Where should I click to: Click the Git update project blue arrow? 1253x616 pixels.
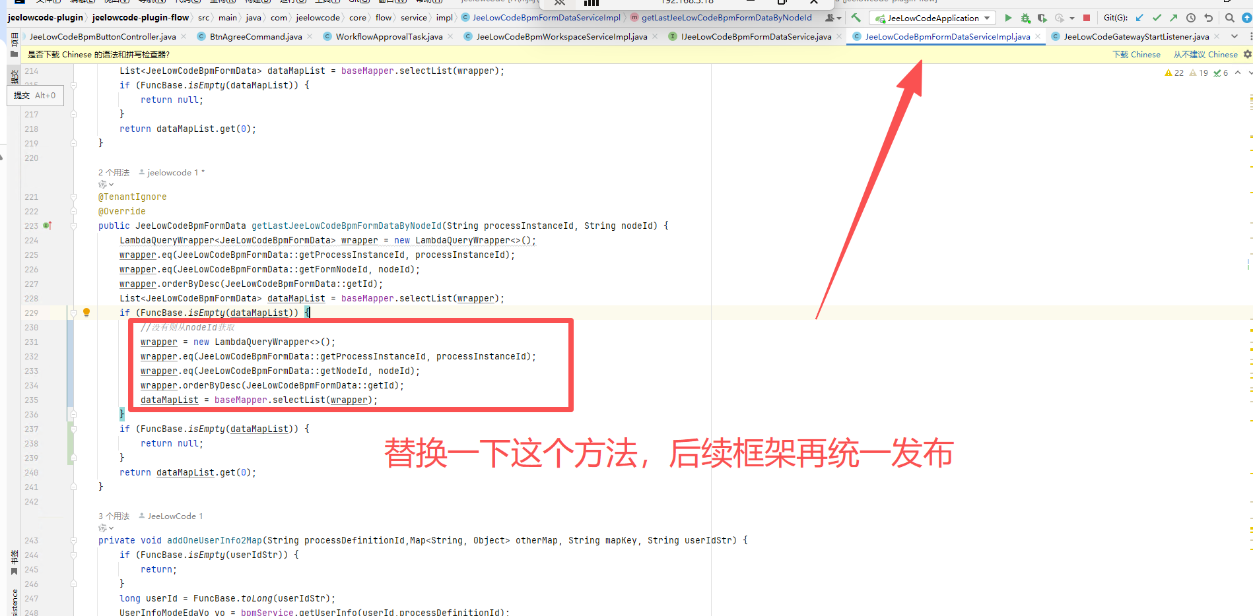(1139, 18)
